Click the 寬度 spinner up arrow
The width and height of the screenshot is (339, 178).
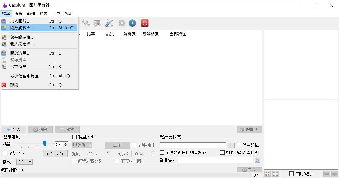pos(108,153)
